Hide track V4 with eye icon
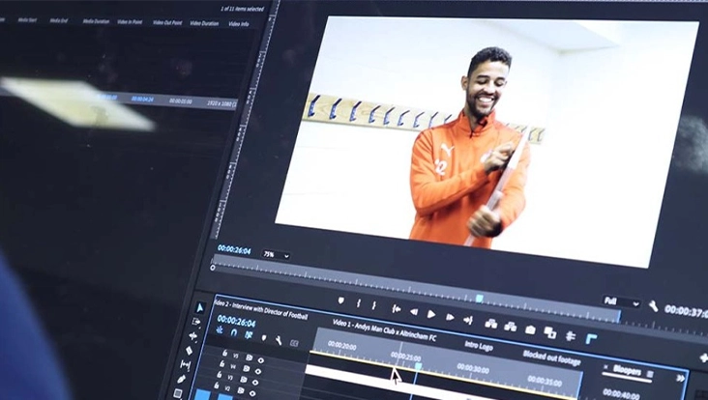The image size is (708, 400). point(258,372)
